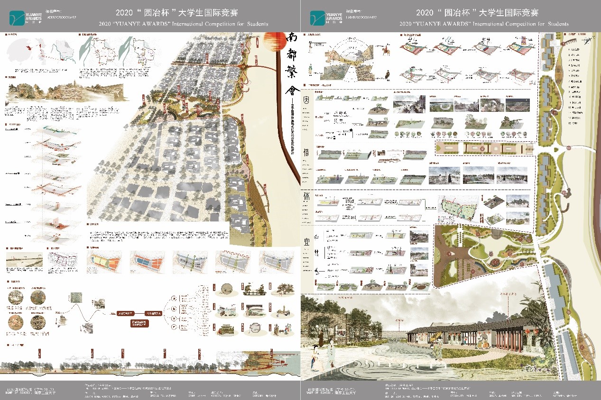Click the Yuanye Awards logo on right poster

coord(326,18)
